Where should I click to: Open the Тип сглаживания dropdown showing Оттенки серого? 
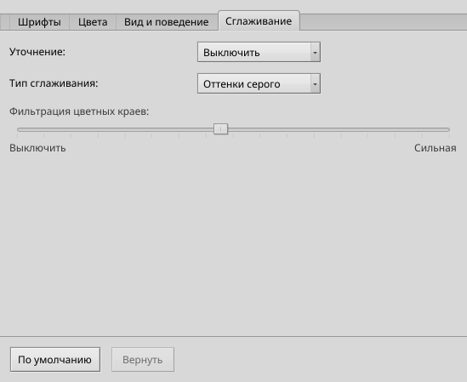coord(259,83)
